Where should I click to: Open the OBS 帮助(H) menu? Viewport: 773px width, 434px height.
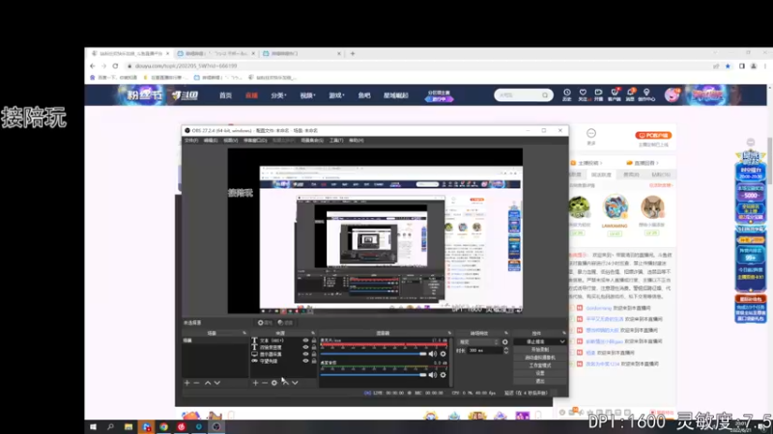tap(356, 141)
